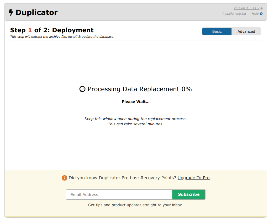The width and height of the screenshot is (269, 218).
Task: Click the archive extraction step description text
Action: tap(62, 37)
